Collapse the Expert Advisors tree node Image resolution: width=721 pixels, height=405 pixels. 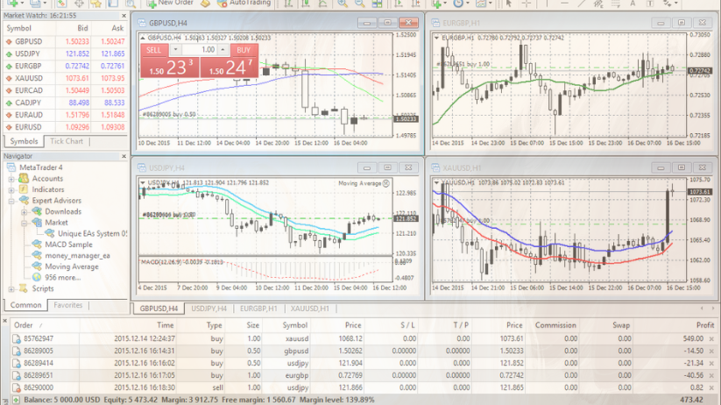(x=11, y=201)
